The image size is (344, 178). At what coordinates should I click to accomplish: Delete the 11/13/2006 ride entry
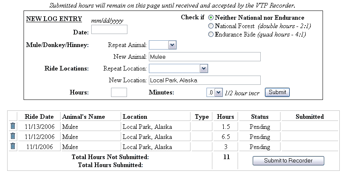[x=13, y=126]
